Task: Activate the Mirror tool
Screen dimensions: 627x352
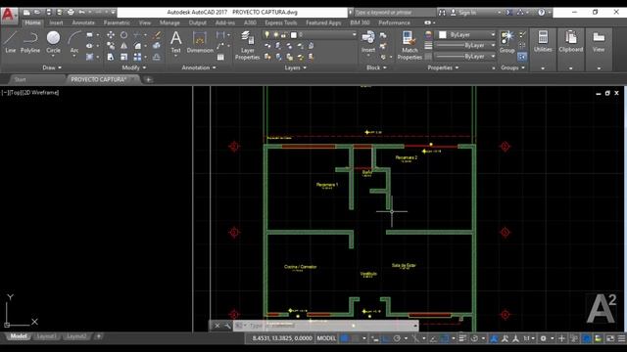Action: [124, 46]
